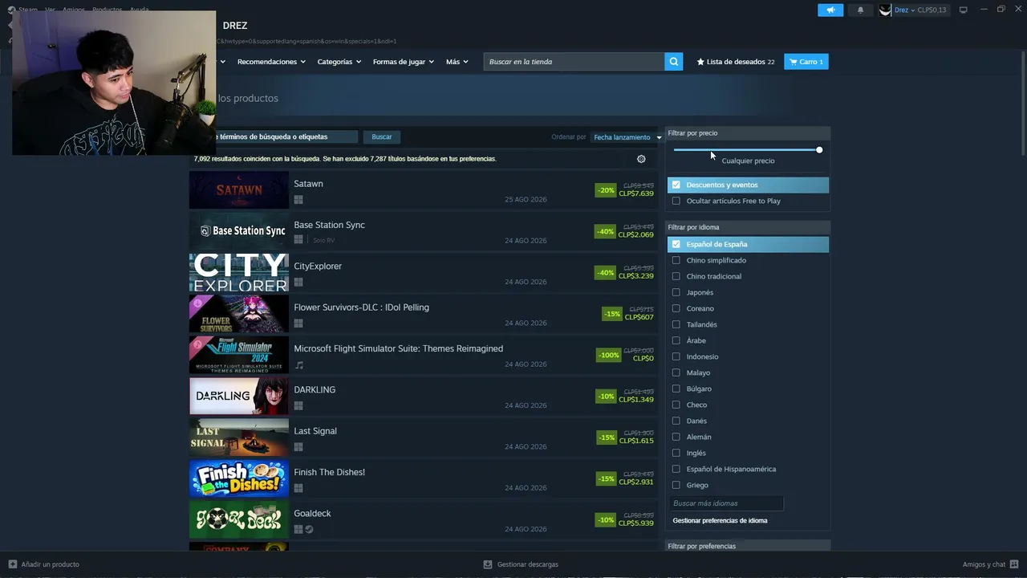Click the DREZ account avatar
1027x578 pixels.
point(885,10)
